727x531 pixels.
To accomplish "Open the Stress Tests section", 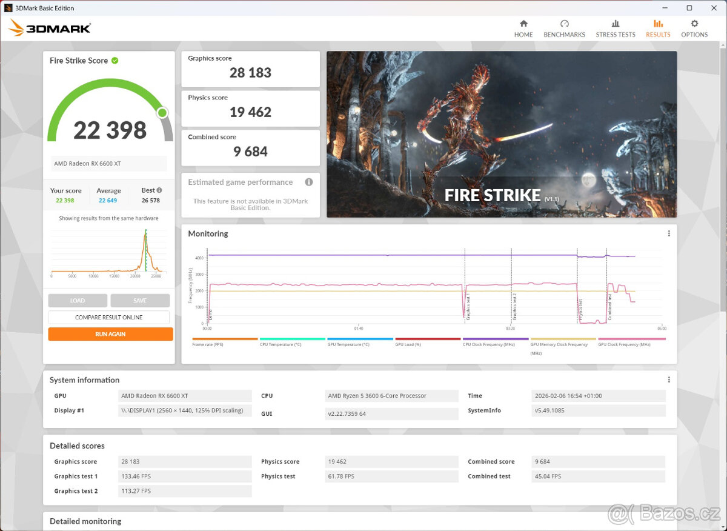I will click(x=616, y=28).
